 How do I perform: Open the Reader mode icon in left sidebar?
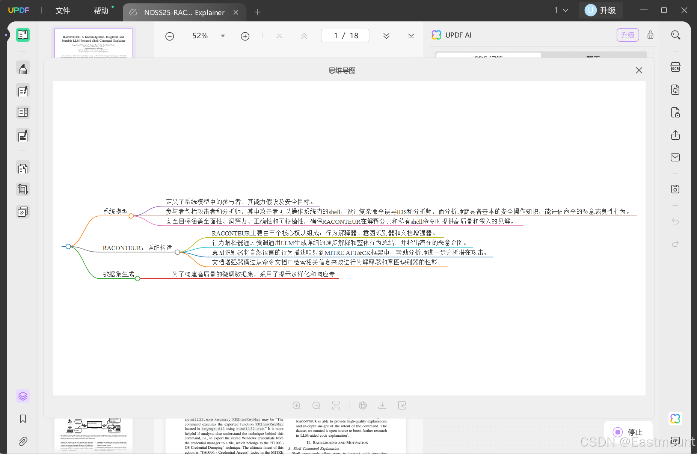[x=23, y=35]
